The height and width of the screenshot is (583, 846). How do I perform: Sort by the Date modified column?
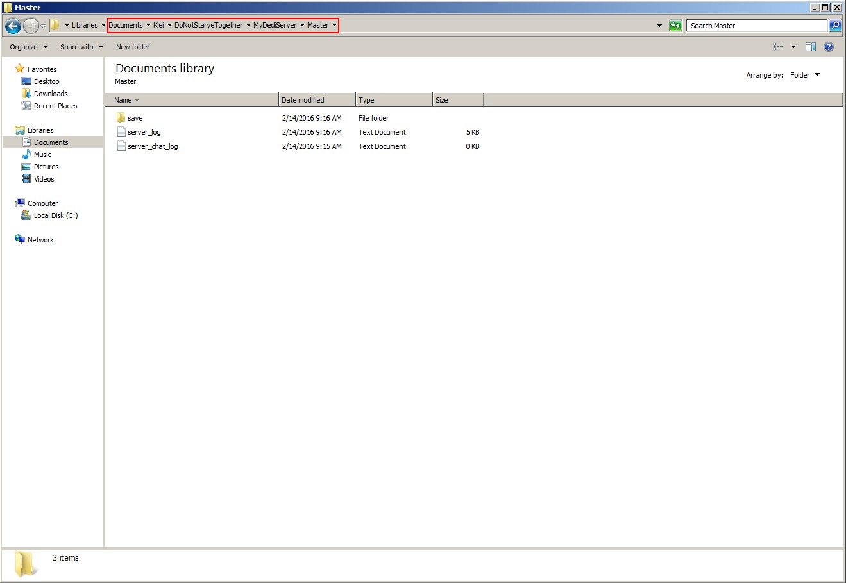317,100
